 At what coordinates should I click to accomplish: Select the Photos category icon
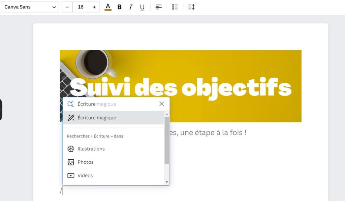(x=71, y=162)
